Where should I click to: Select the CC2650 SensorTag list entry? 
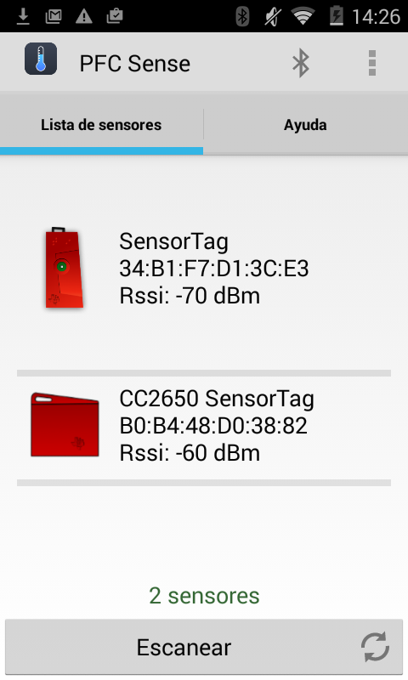coord(204,426)
